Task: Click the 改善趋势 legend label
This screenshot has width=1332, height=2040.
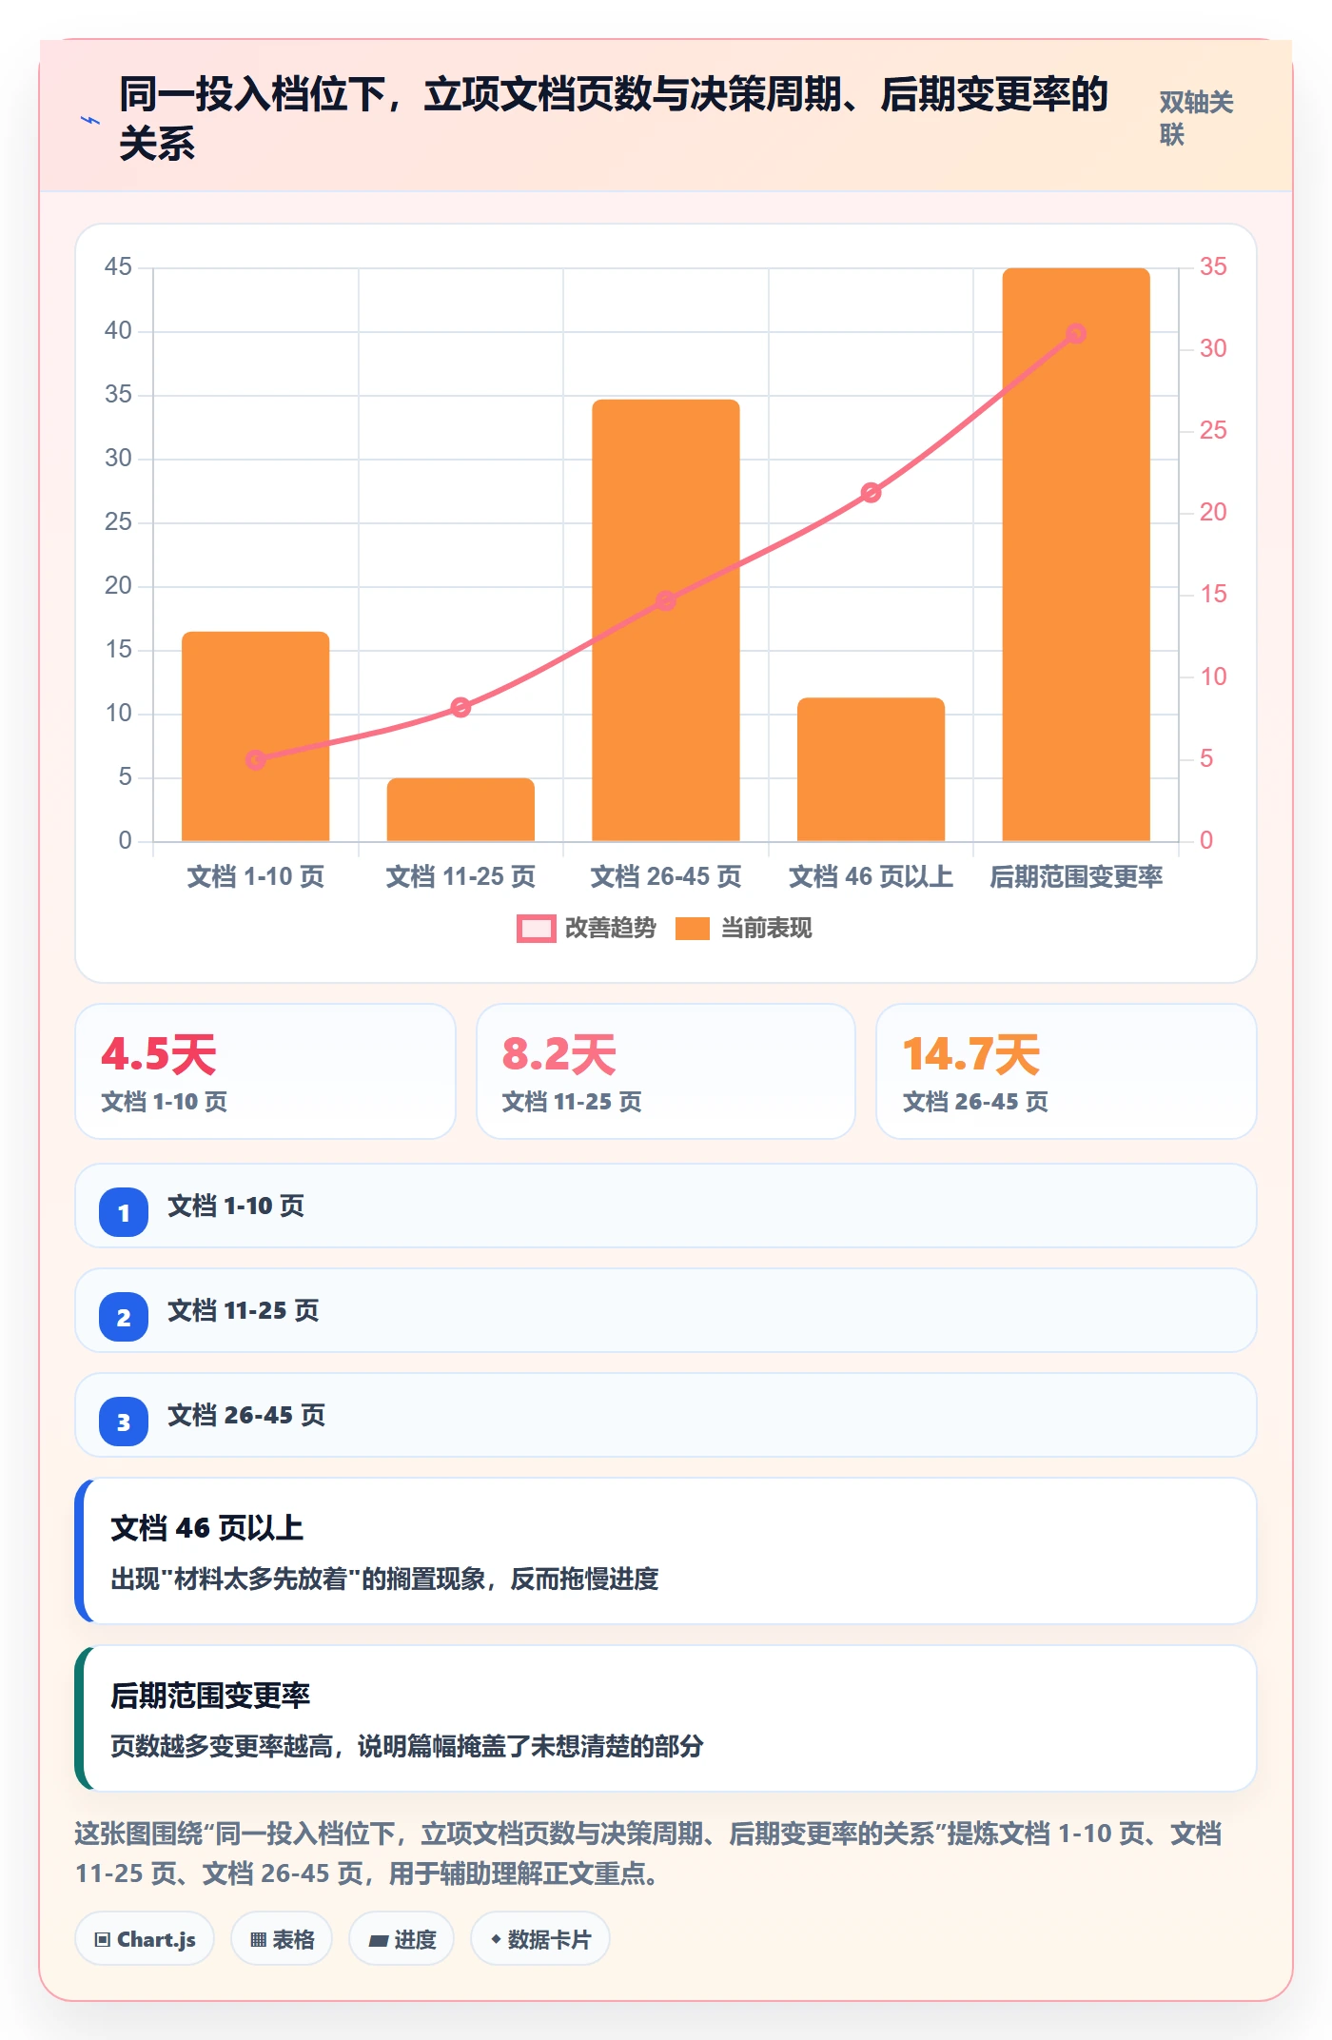Action: point(611,929)
